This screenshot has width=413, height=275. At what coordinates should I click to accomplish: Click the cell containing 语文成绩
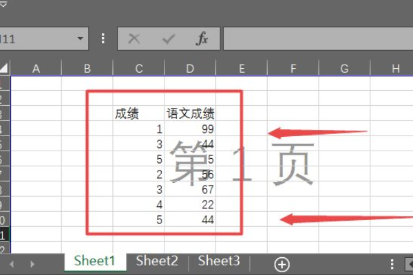coord(191,114)
